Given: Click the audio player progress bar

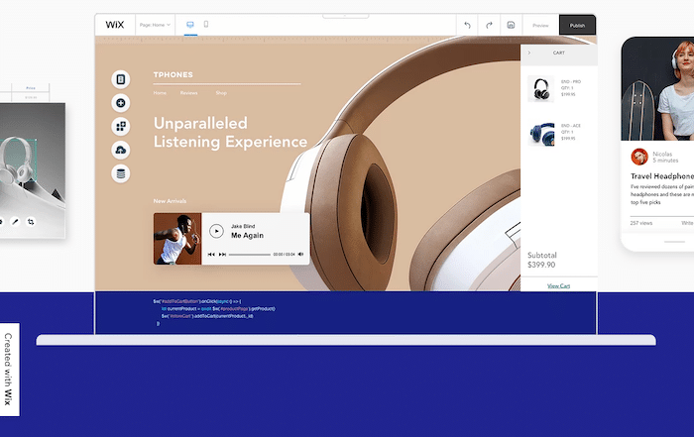Looking at the screenshot, I should pyautogui.click(x=250, y=255).
